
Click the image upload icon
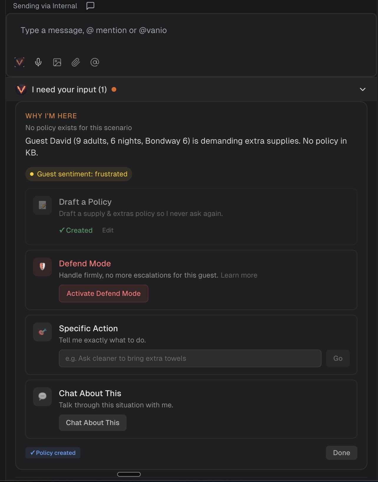(57, 62)
